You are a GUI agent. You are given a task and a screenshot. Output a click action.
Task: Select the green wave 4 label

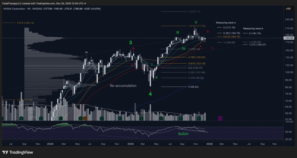150,94
